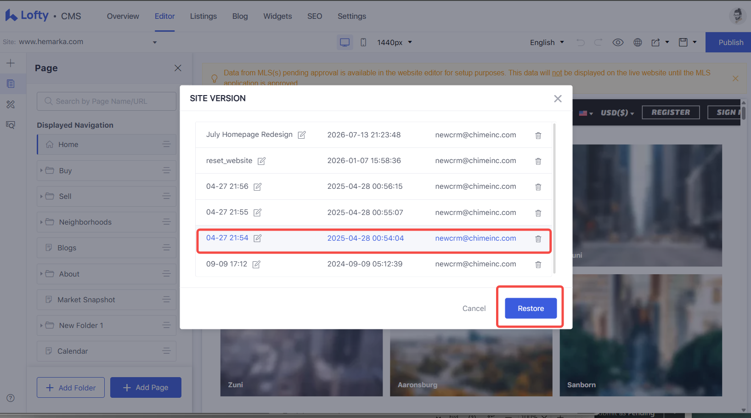Close the Page panel
This screenshot has width=751, height=418.
178,68
